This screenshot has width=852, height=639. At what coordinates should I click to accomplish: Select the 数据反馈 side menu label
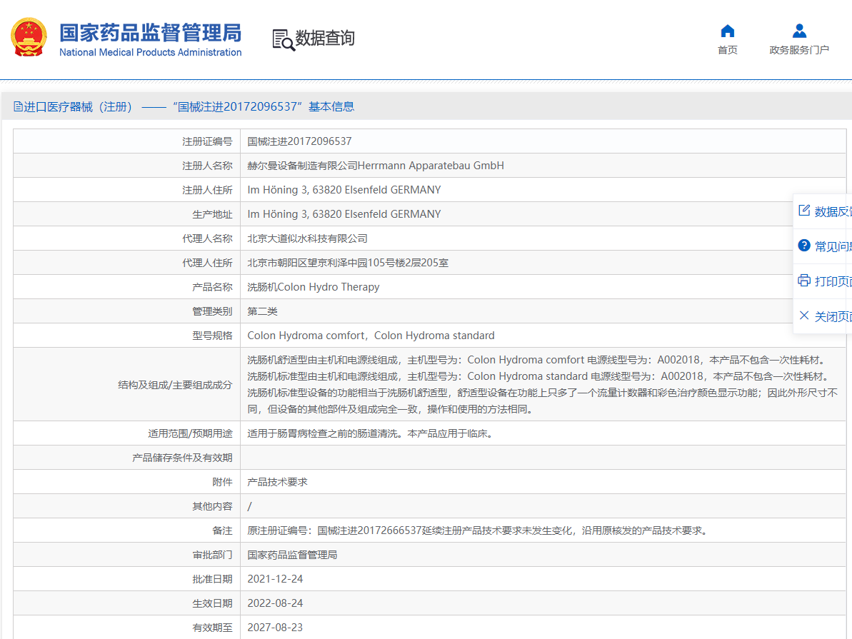[x=833, y=211]
